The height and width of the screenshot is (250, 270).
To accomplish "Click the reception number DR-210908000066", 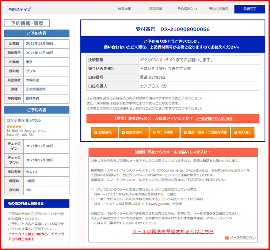I will coord(185,29).
